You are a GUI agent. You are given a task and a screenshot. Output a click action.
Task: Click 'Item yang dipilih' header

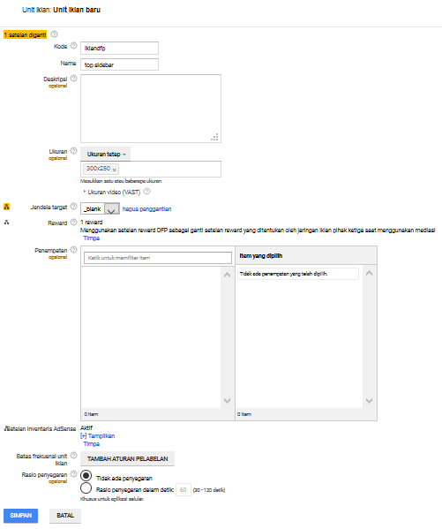[260, 256]
